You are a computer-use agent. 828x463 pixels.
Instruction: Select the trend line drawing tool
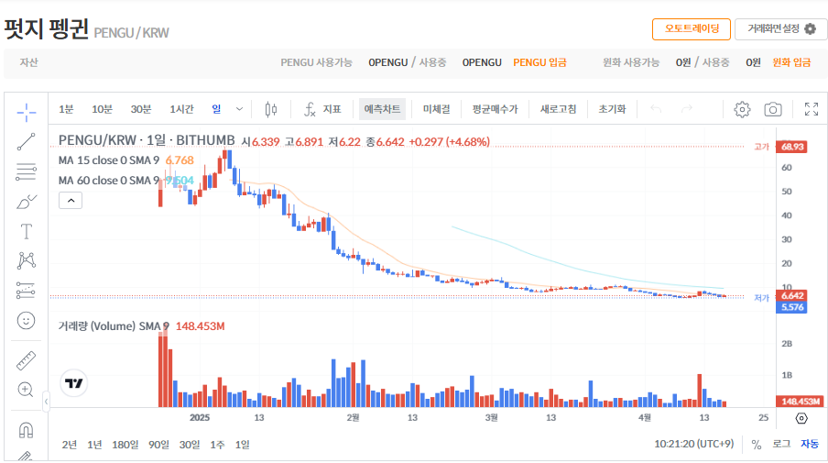26,141
